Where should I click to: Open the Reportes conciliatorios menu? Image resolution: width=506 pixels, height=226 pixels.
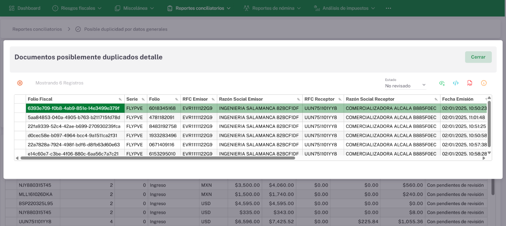[x=199, y=8]
